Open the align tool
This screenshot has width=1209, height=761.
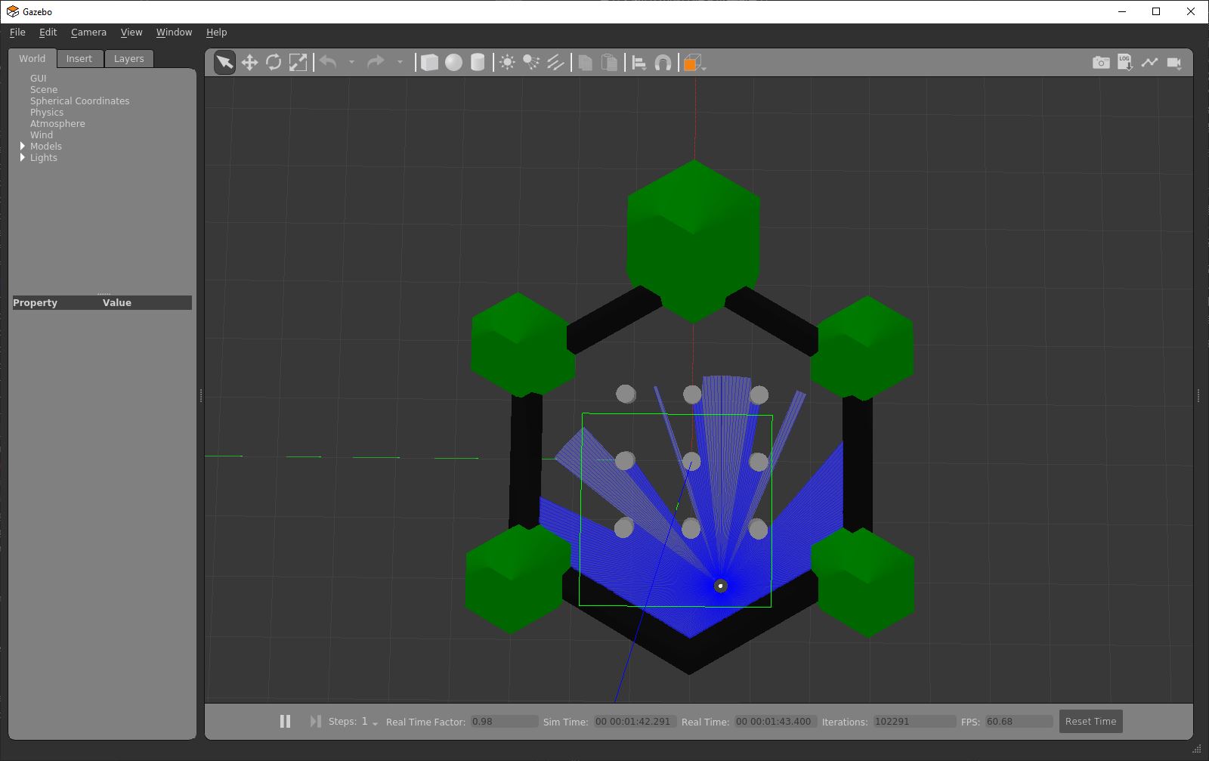[639, 63]
